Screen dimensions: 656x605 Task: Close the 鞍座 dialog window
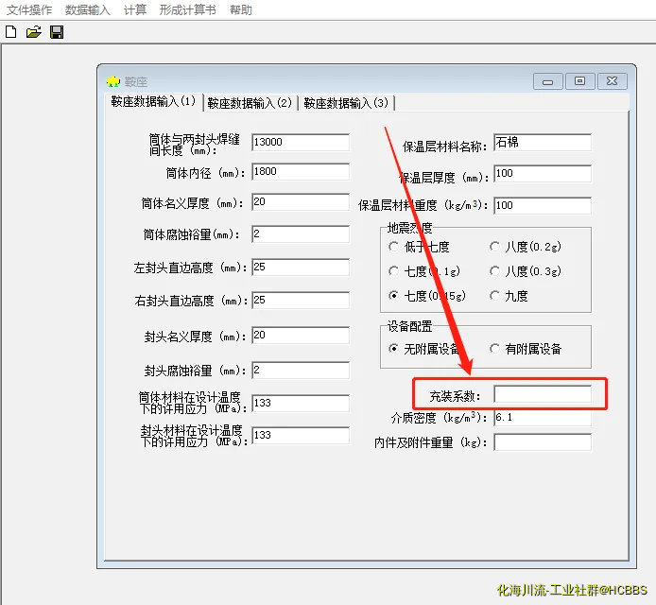pos(613,81)
